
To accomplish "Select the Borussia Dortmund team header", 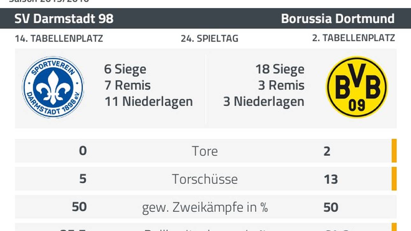I will coord(338,19).
